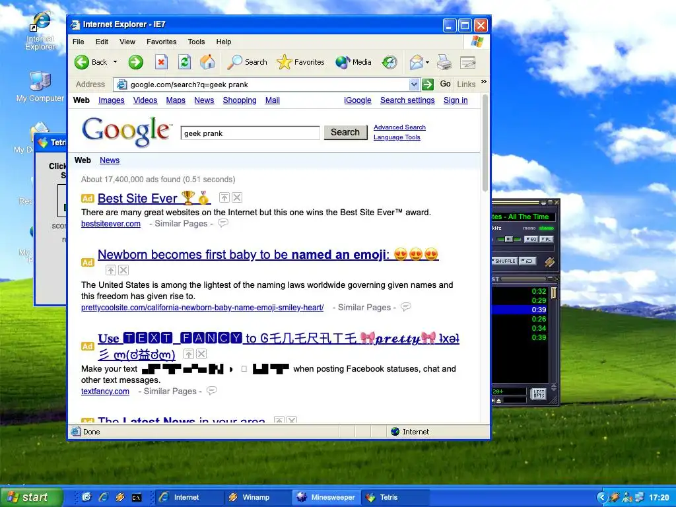Switch to Minesweeper in taskbar
676x507 pixels.
coord(326,497)
